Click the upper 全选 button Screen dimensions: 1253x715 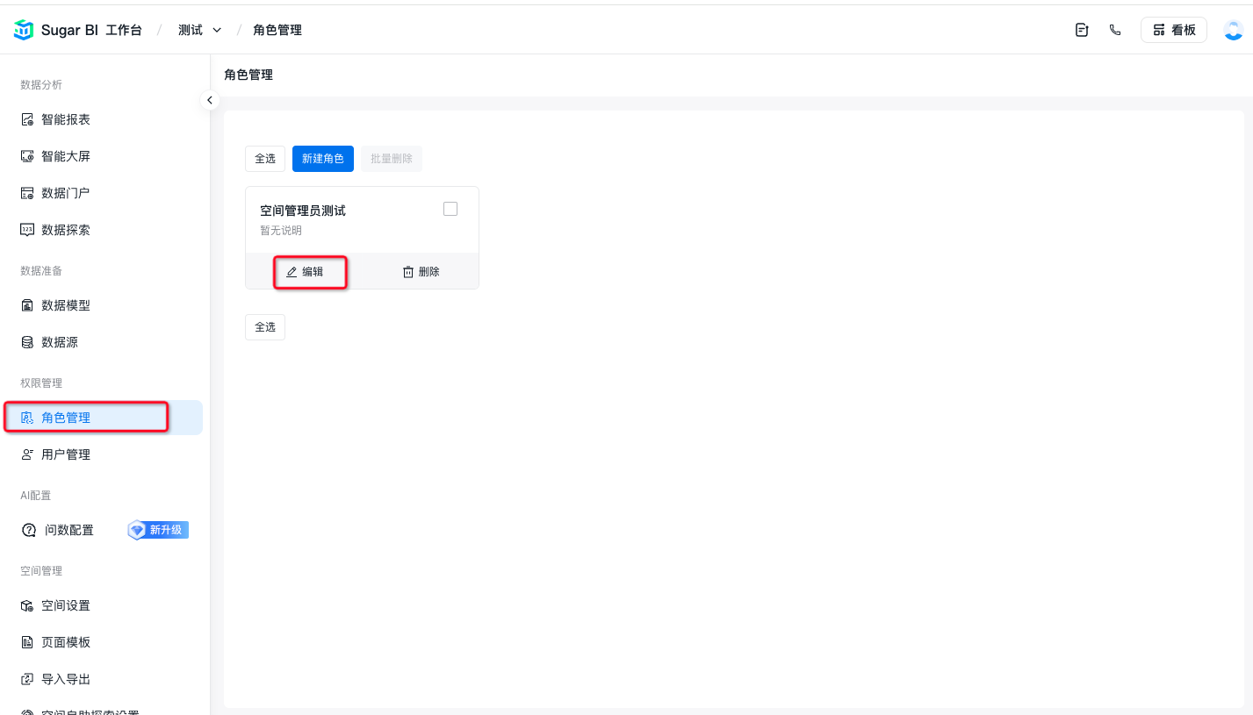pos(265,159)
